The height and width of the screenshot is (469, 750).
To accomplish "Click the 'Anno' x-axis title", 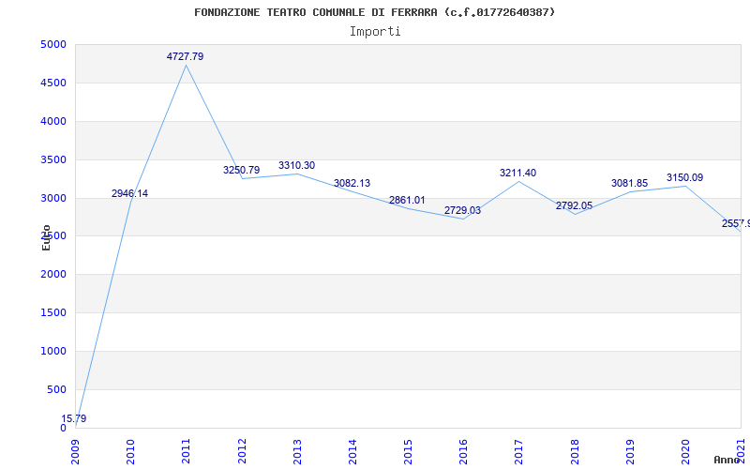I will (x=727, y=460).
